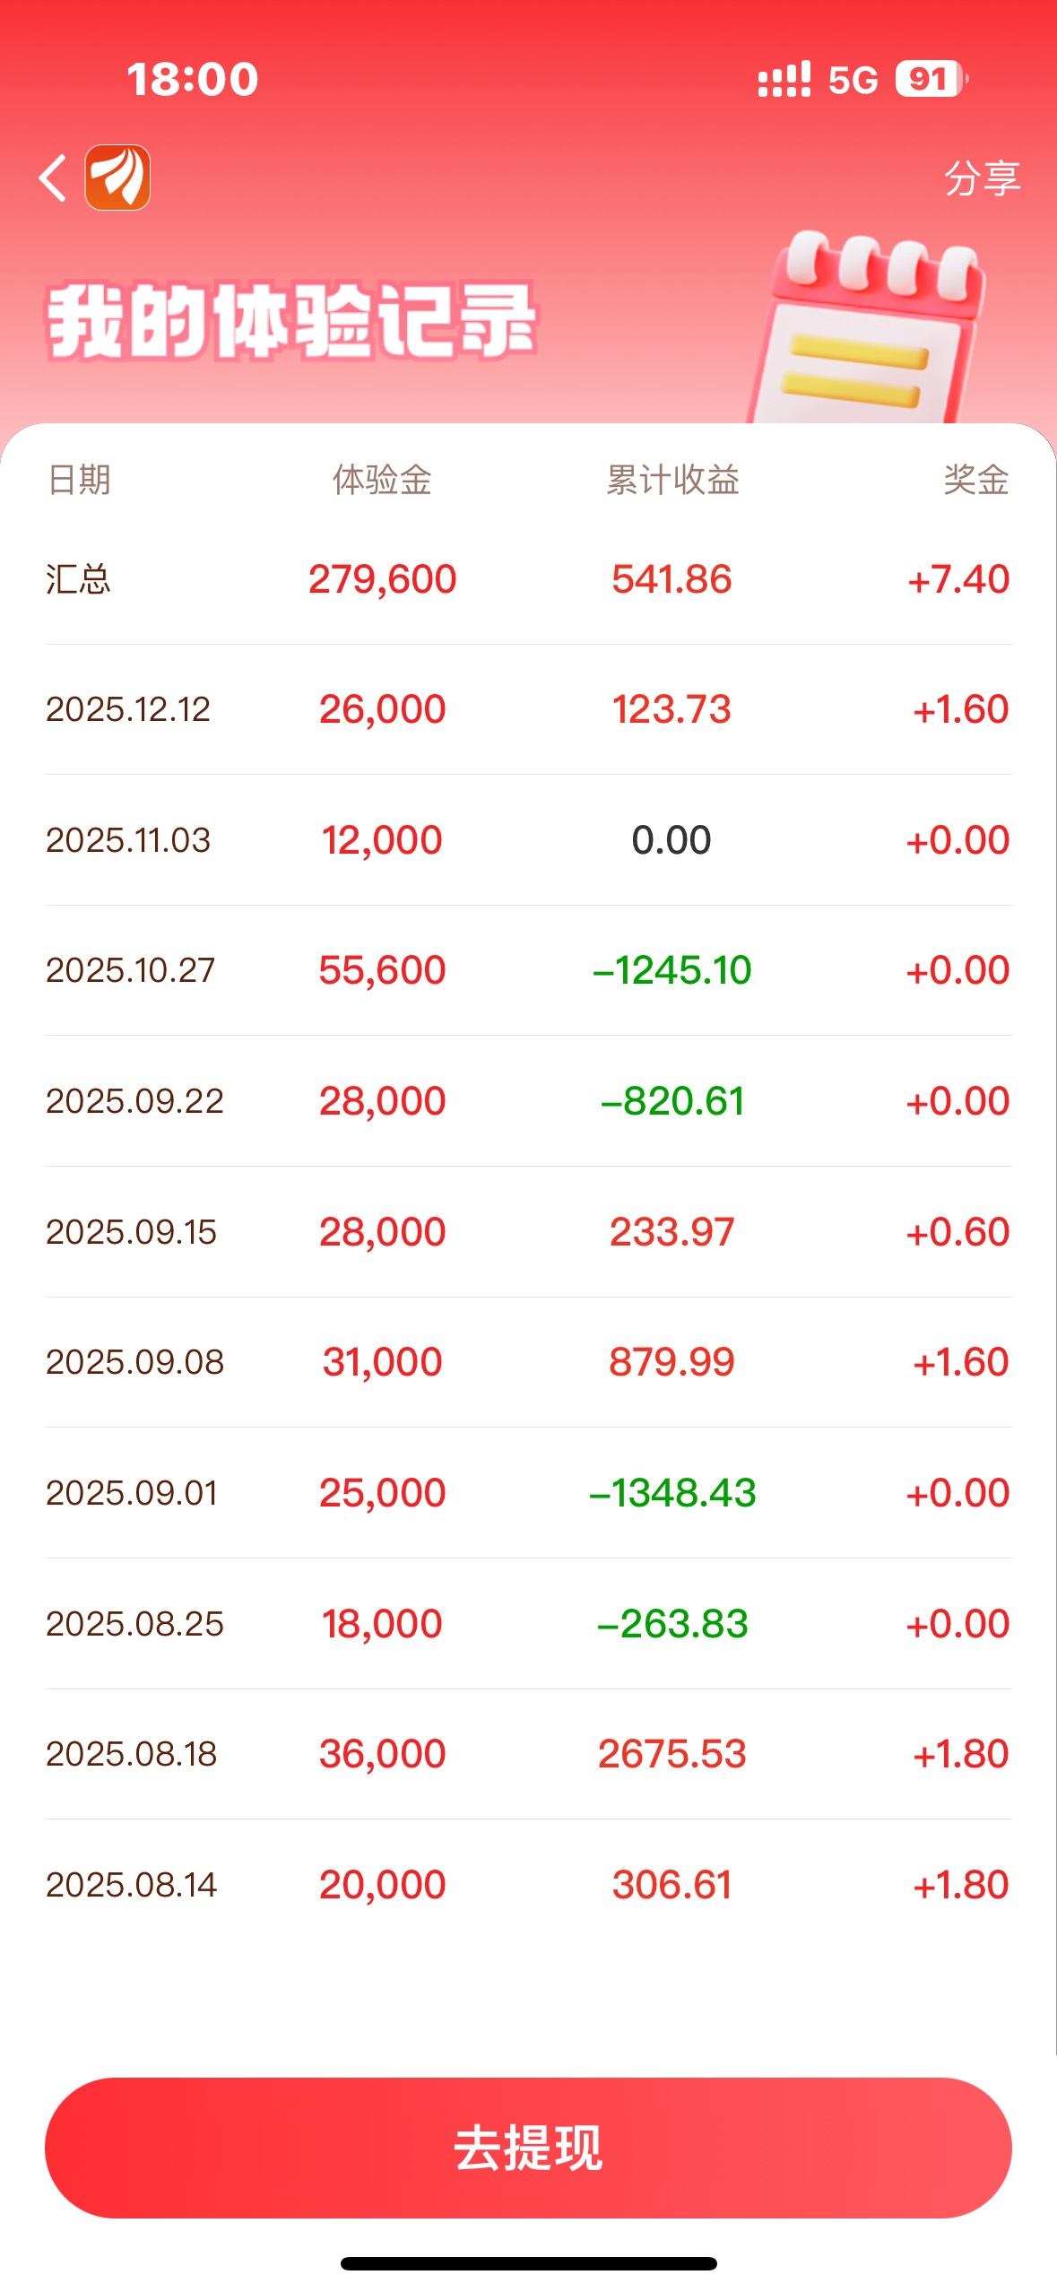Viewport: 1057px width, 2292px height.
Task: Open the 2025.10.27 record date
Action: [x=131, y=970]
